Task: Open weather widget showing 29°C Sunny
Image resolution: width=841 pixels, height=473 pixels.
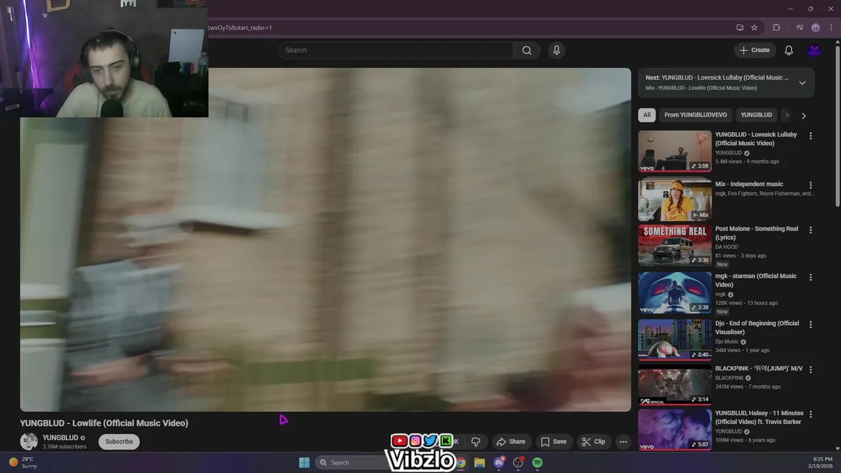Action: point(23,462)
